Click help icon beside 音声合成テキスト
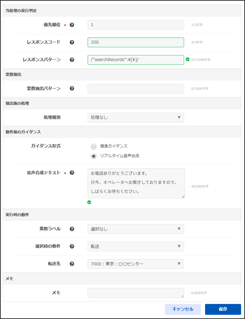The image size is (245, 319). pyautogui.click(x=72, y=173)
